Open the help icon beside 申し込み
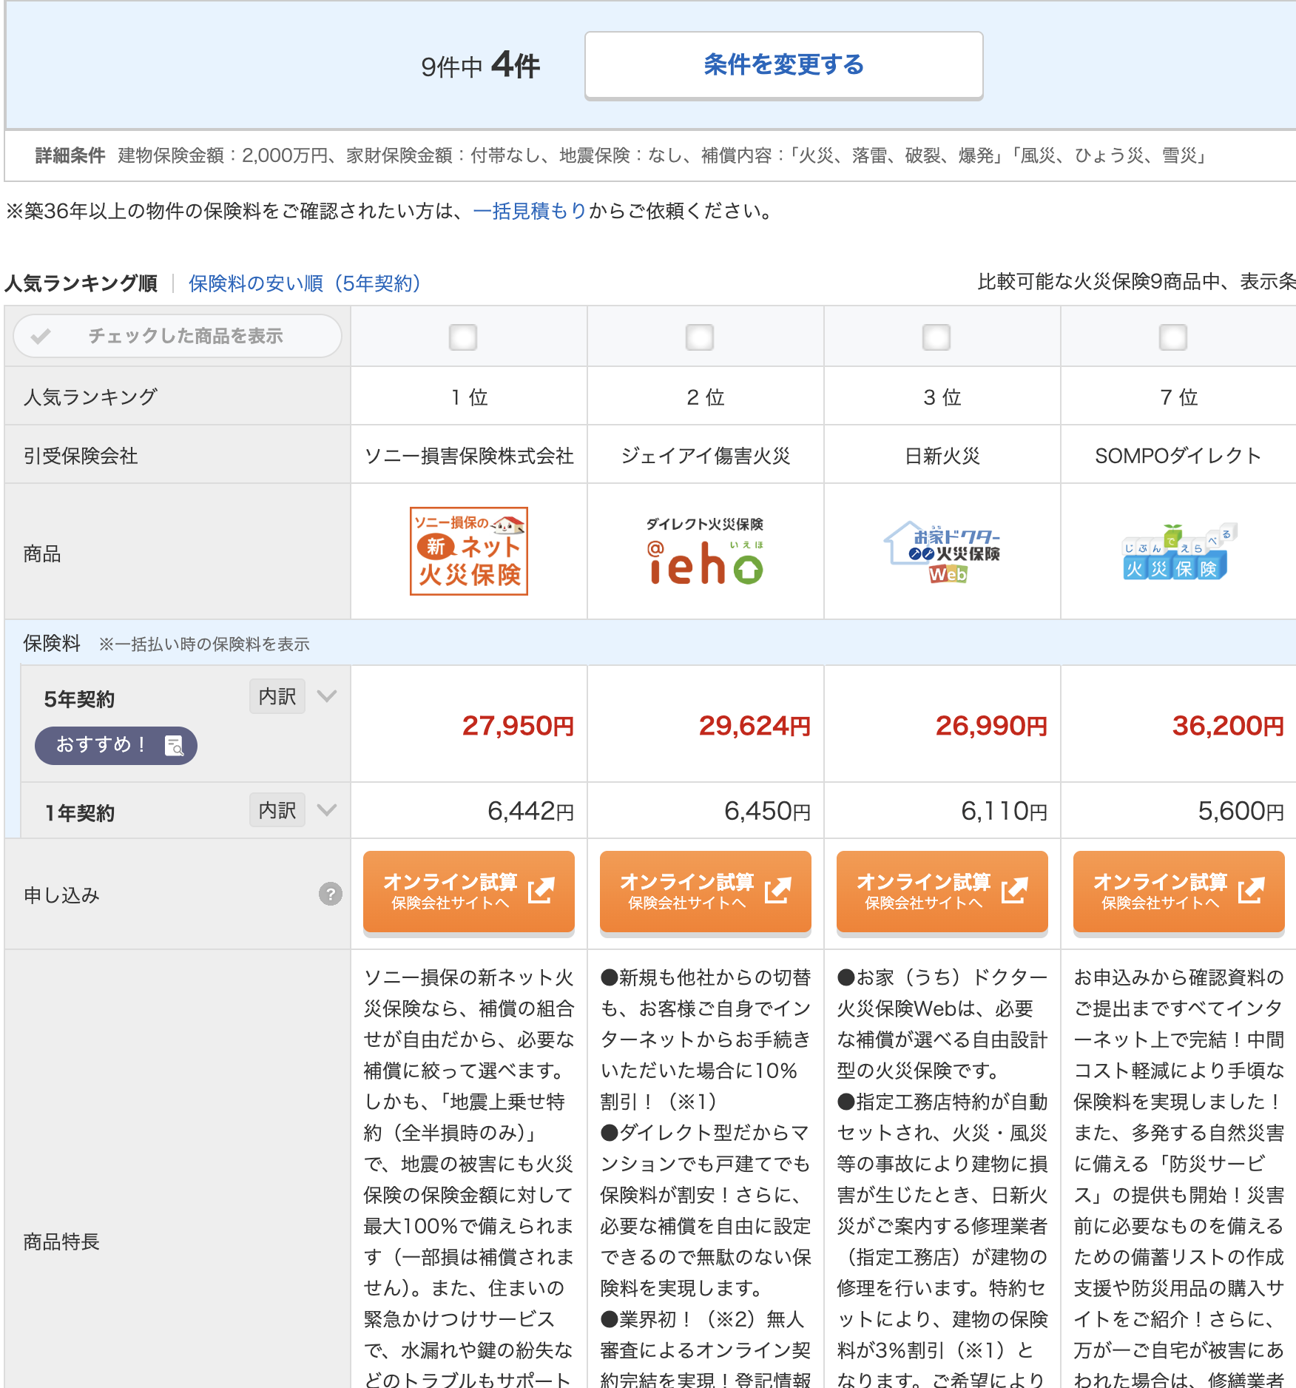 [x=331, y=895]
